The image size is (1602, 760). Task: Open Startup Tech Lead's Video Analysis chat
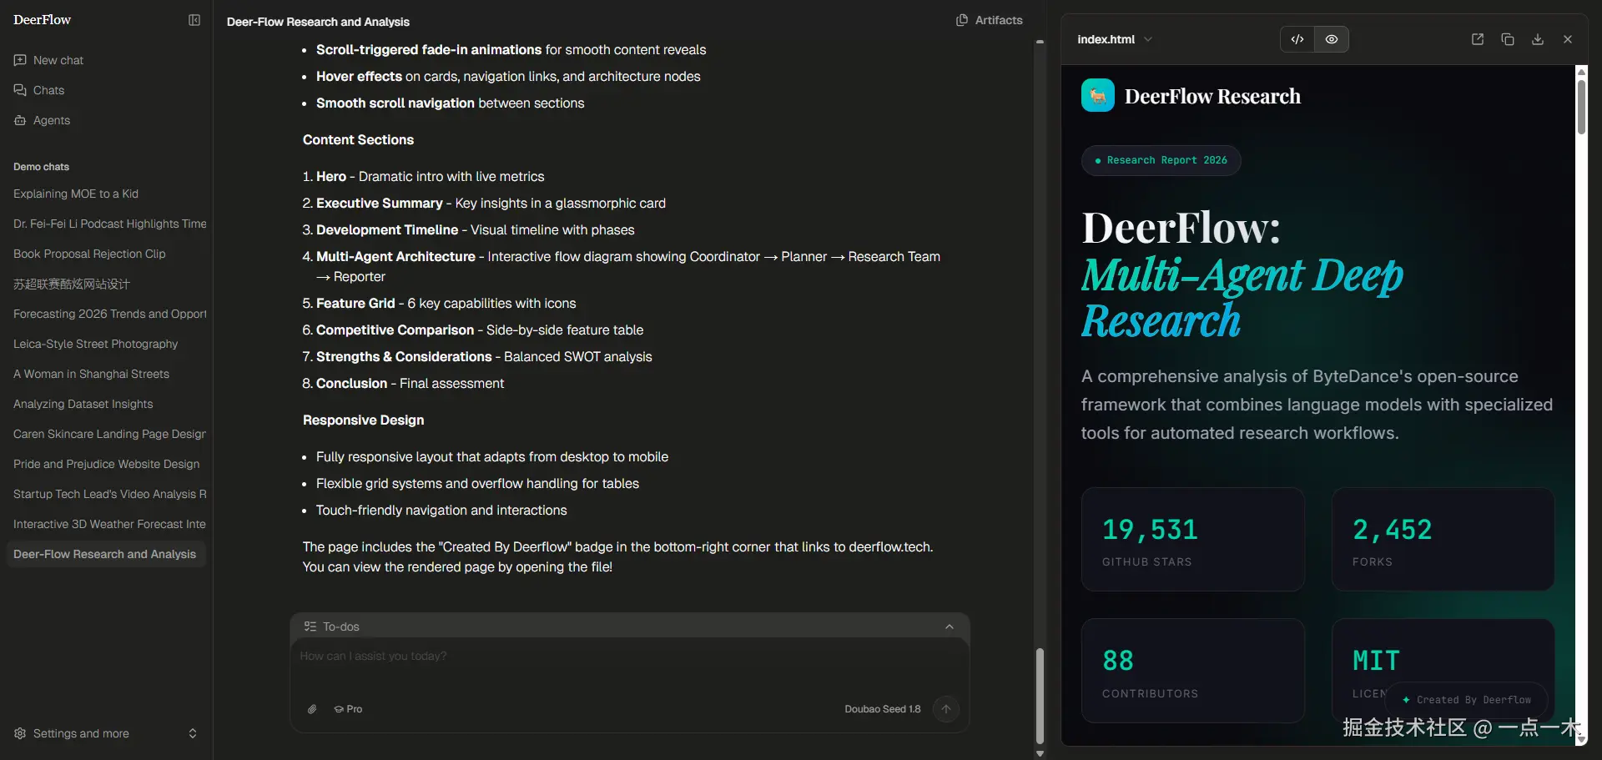click(x=106, y=494)
